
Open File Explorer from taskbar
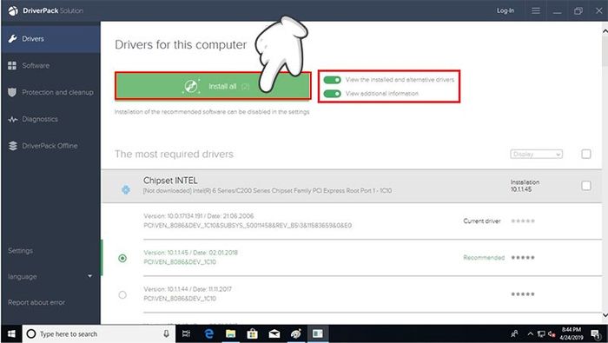coord(231,333)
